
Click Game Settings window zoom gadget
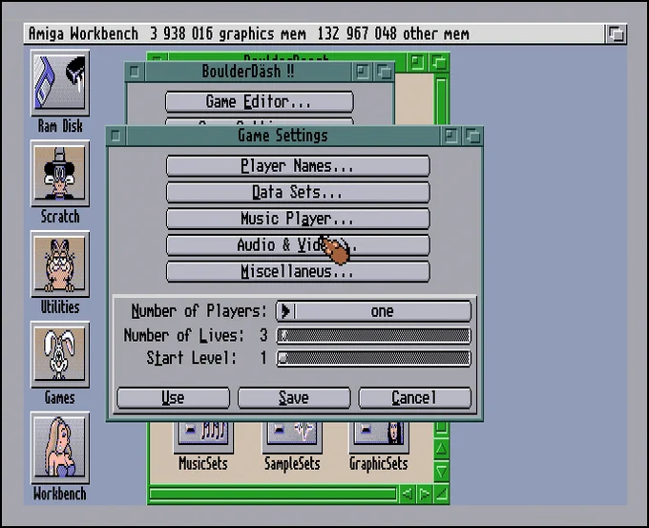coord(450,137)
